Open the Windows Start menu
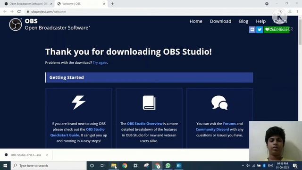Viewport: 302px width, 170px height. (5, 166)
